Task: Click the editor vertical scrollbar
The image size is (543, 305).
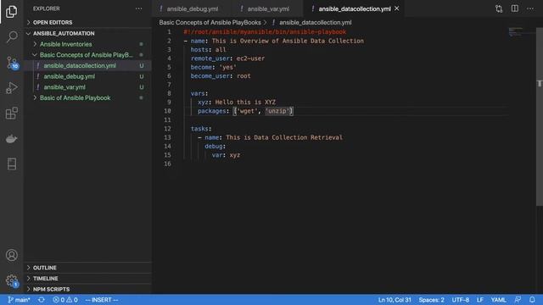Action: 540,118
